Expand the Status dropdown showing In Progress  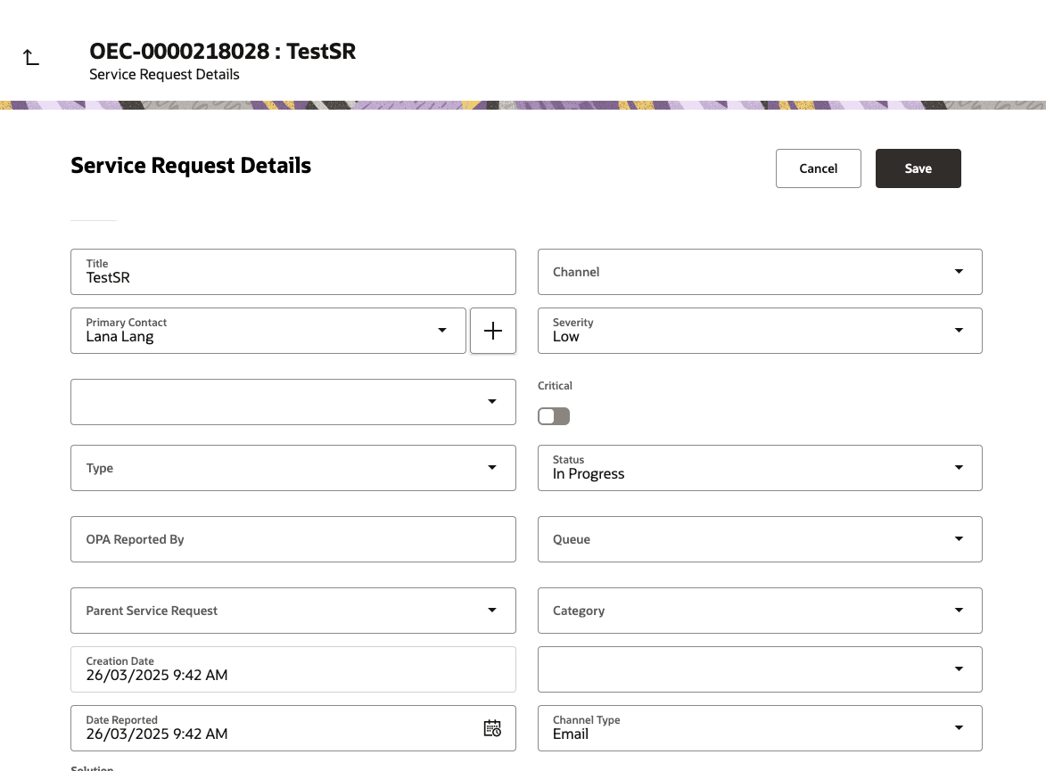(x=959, y=468)
